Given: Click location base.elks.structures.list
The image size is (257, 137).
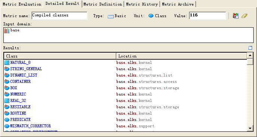Looking at the screenshot, I should 144,75.
